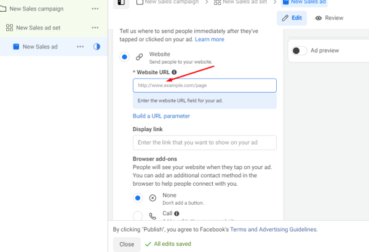
Task: Select the None browser add-on radio button
Action: (x=138, y=198)
